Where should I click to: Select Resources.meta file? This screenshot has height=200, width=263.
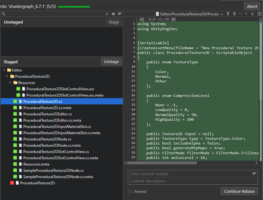(x=62, y=164)
